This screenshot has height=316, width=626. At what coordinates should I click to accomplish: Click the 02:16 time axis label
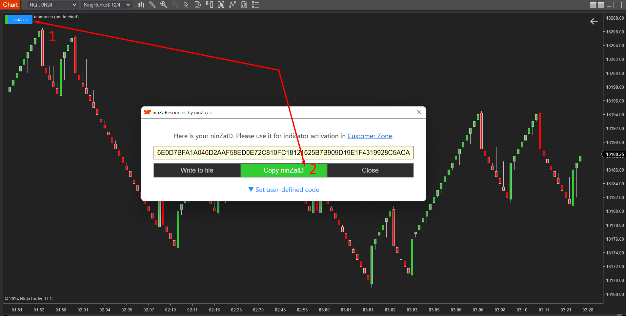click(x=214, y=310)
